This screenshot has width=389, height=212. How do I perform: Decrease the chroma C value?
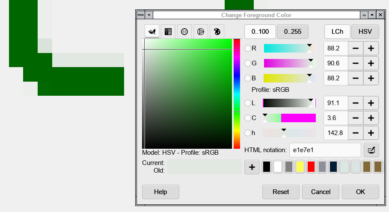coord(356,118)
